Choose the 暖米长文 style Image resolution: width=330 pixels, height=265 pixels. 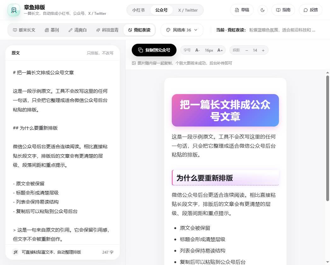click(24, 30)
